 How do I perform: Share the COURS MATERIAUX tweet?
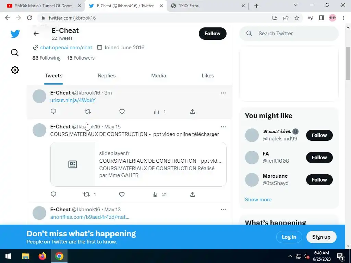(193, 195)
